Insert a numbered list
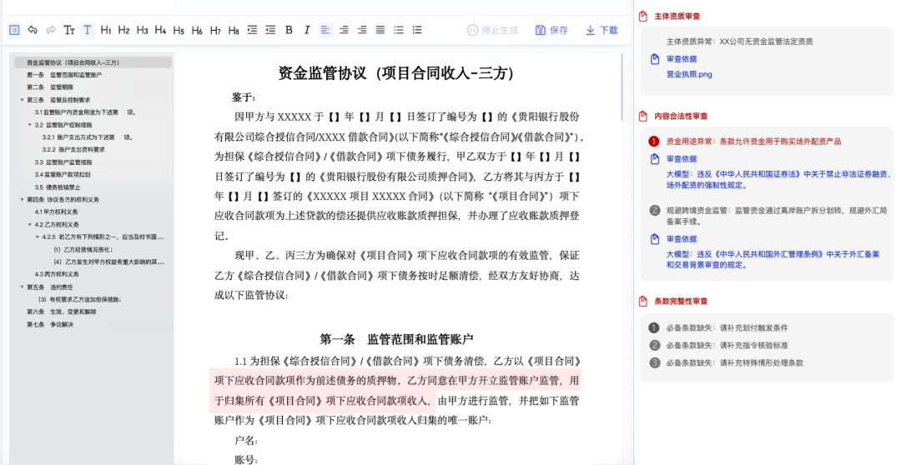The image size is (901, 465). [x=417, y=30]
